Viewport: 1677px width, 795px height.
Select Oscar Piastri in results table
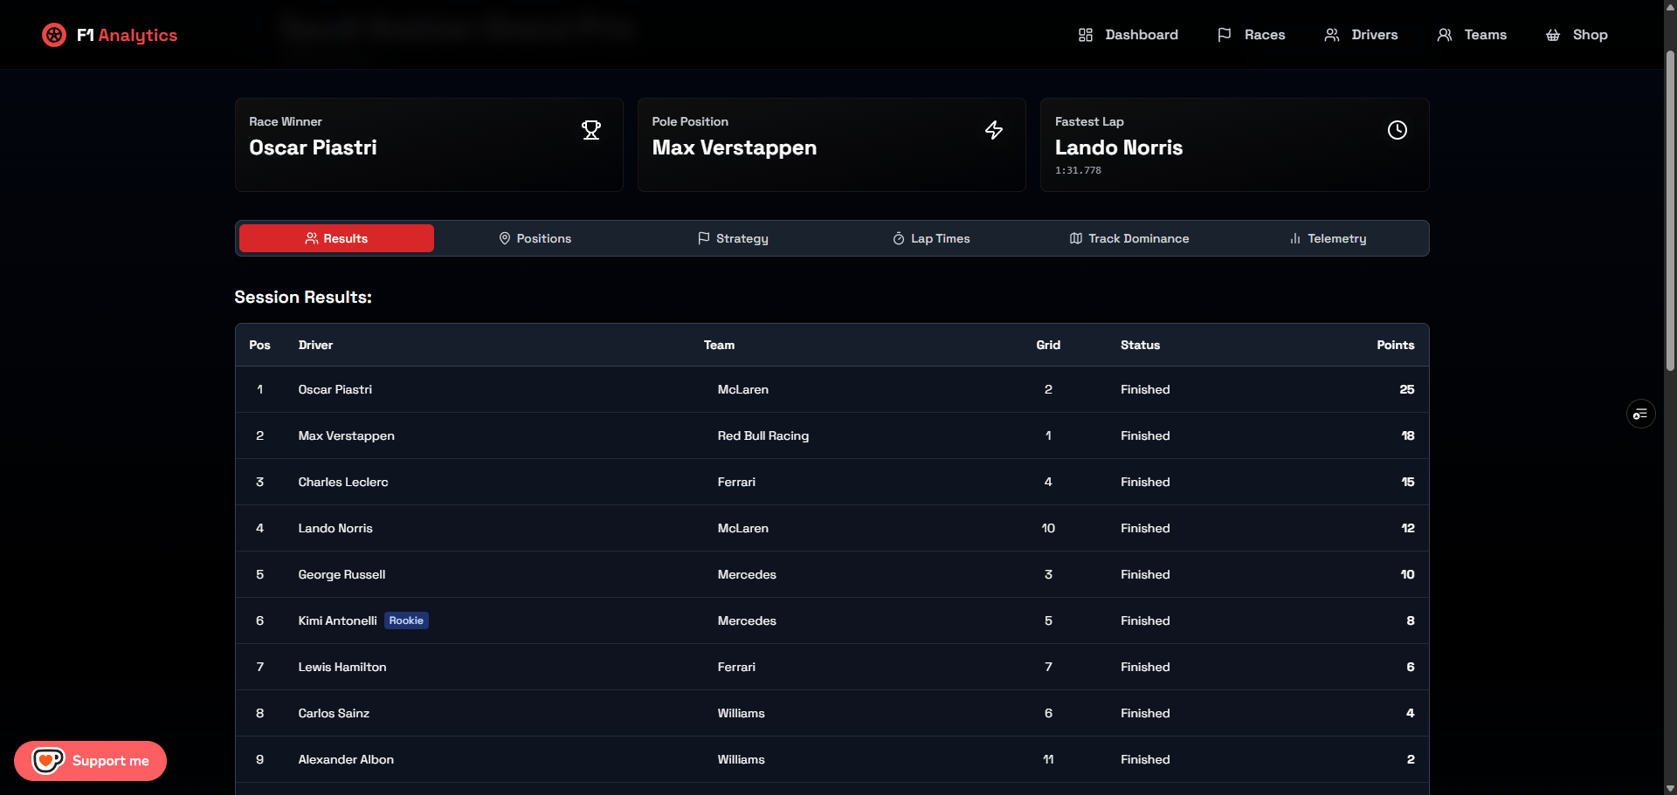pyautogui.click(x=335, y=389)
